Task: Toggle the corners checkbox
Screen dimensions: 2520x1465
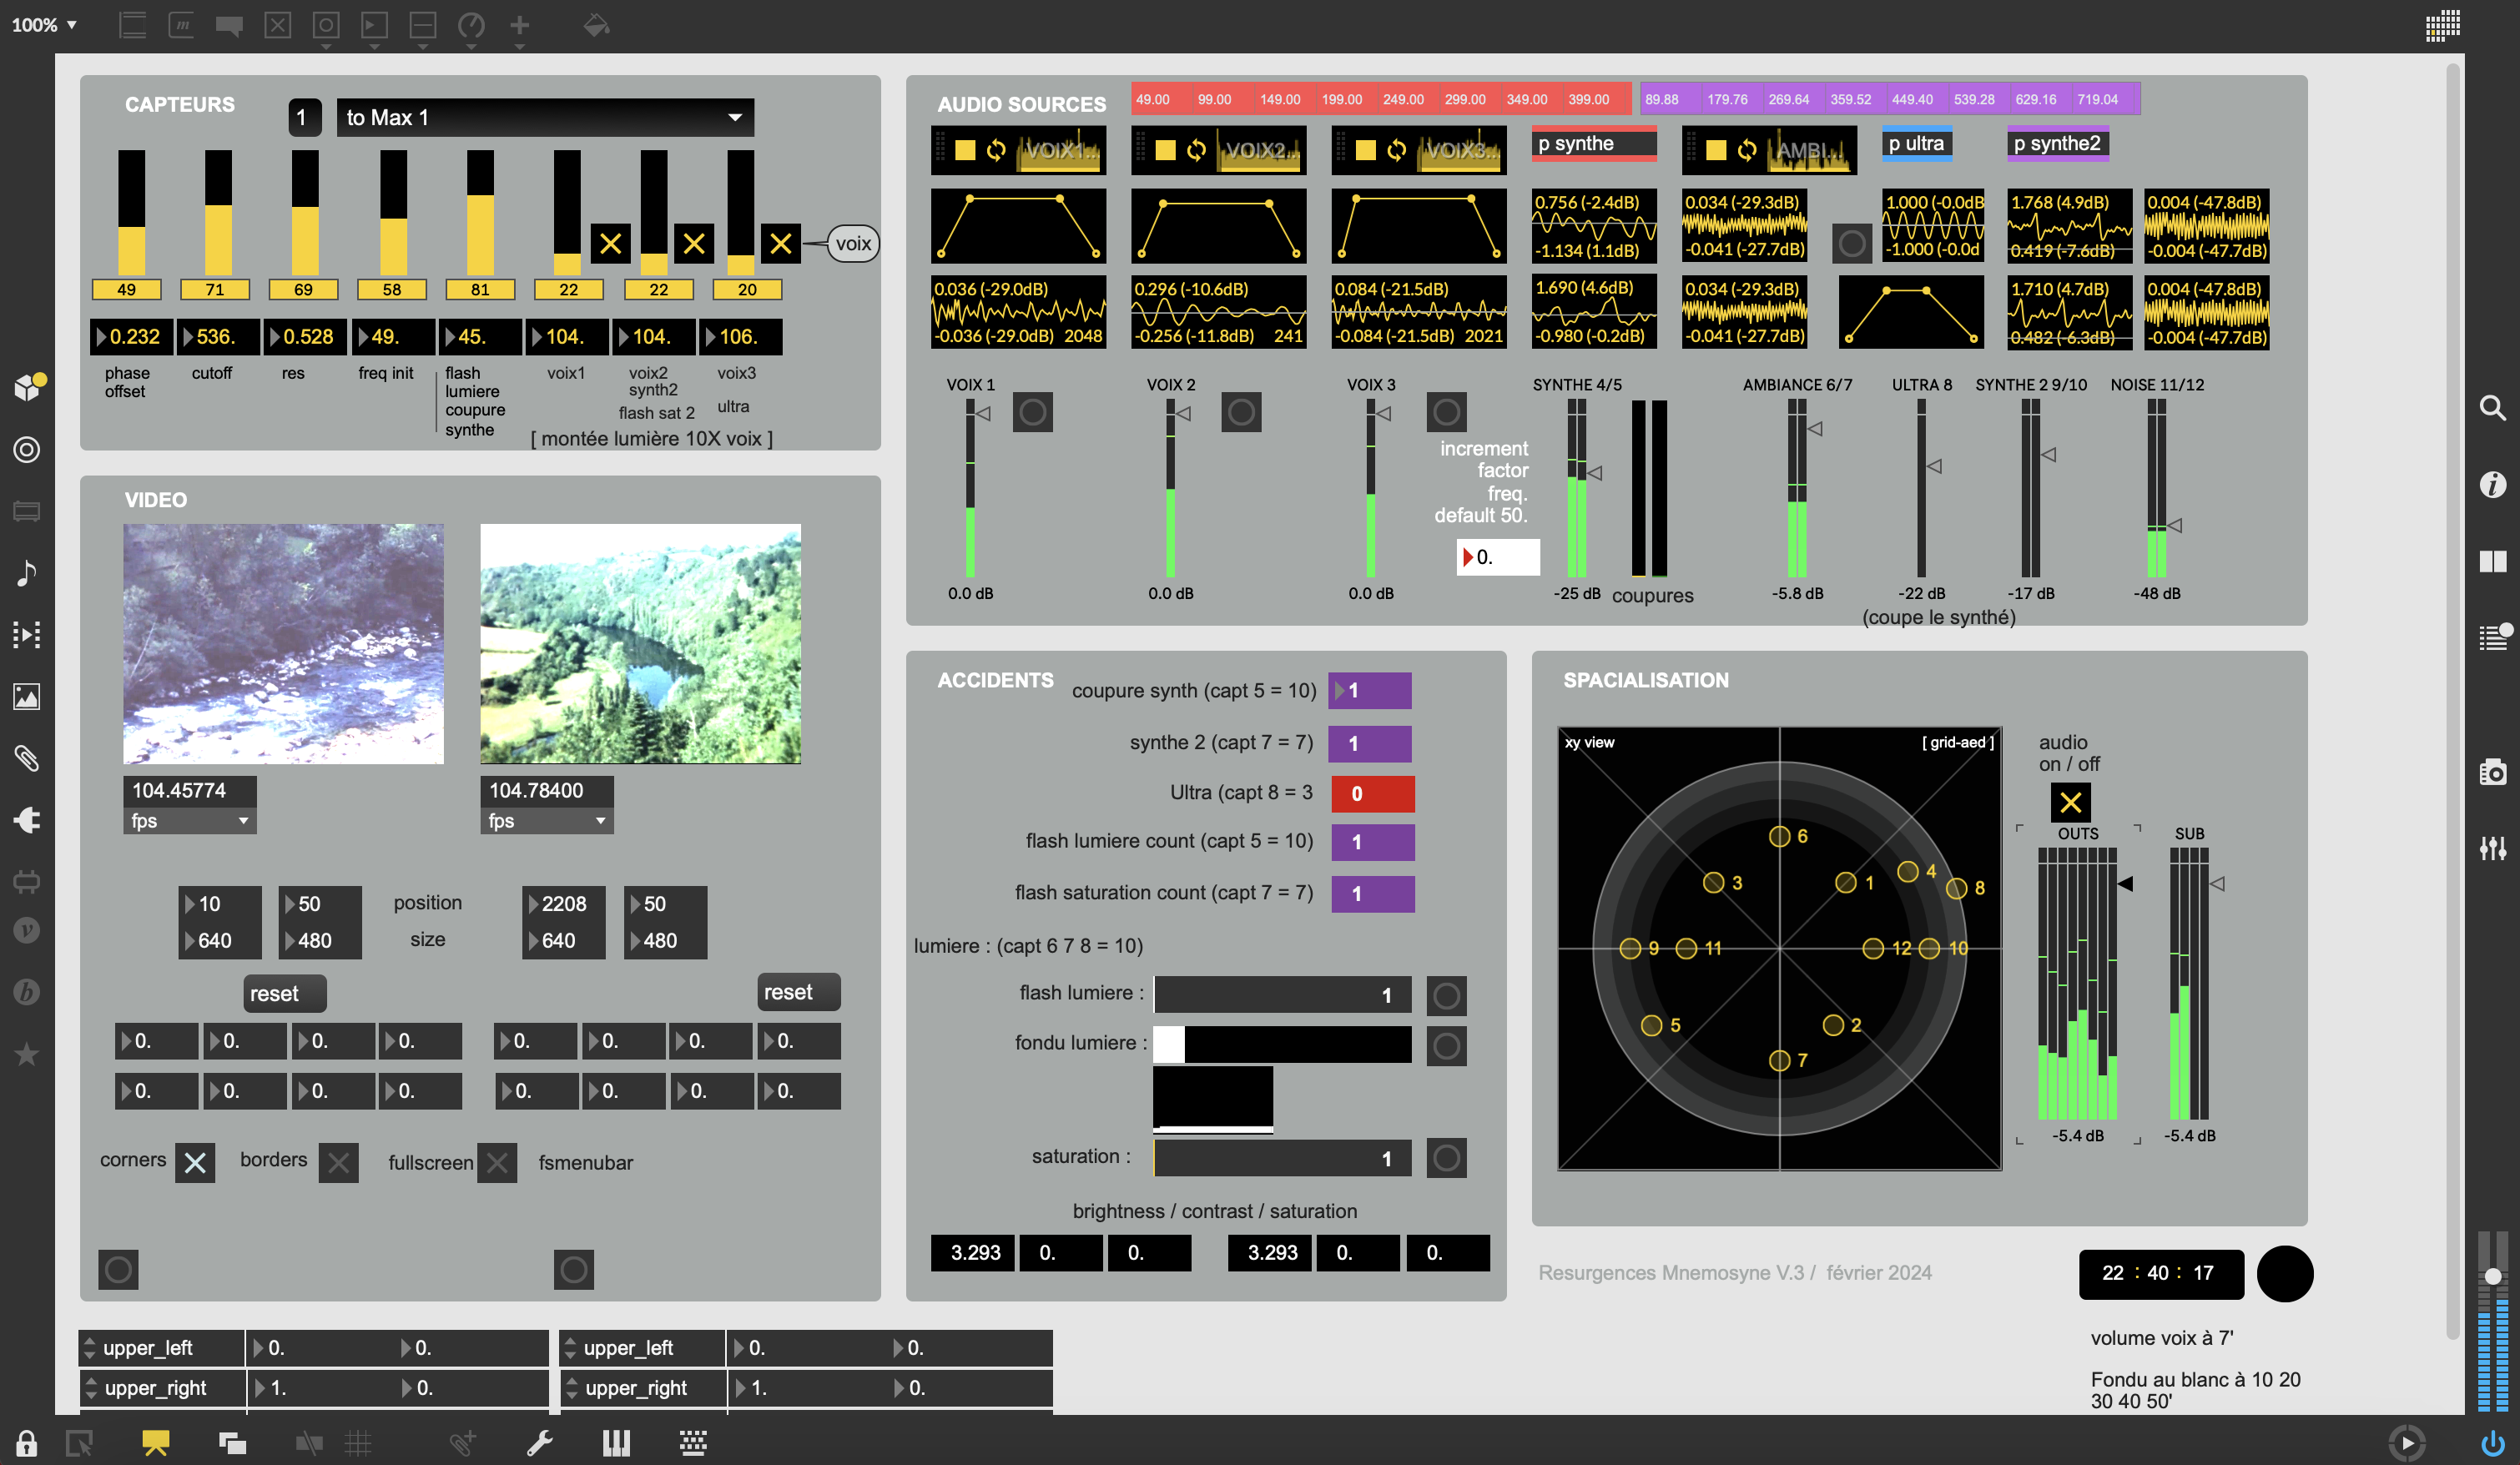Action: point(195,1162)
